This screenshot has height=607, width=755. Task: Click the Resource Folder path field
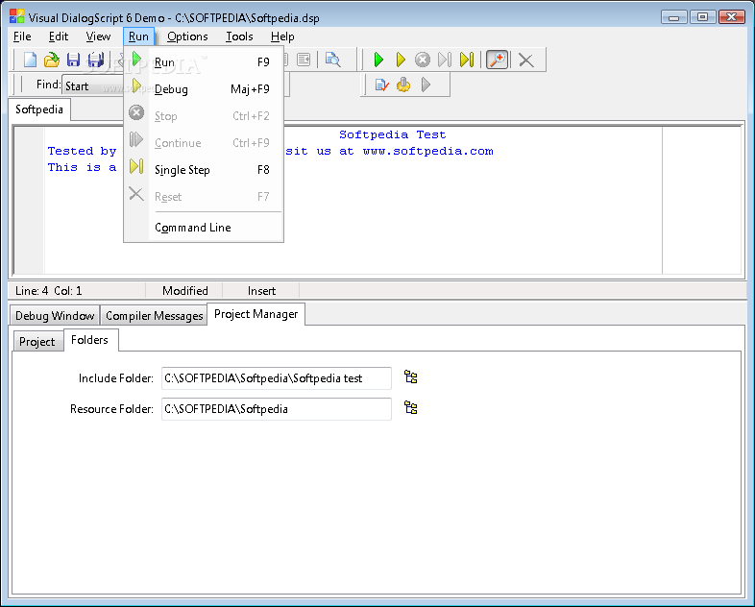277,409
